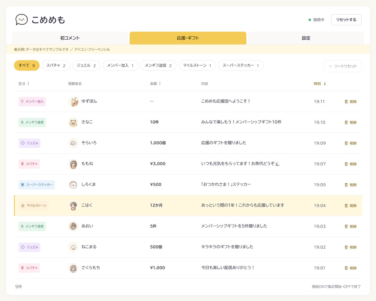Click ももね's avatar icon
Viewport: 376px width, 301px height.
(73, 164)
